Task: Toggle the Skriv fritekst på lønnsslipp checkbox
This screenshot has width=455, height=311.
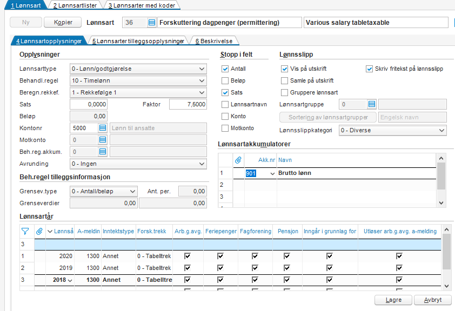Action: pyautogui.click(x=370, y=69)
